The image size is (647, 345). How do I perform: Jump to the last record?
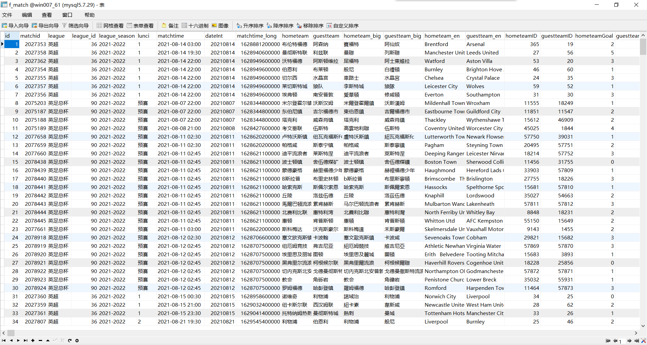coord(26,340)
